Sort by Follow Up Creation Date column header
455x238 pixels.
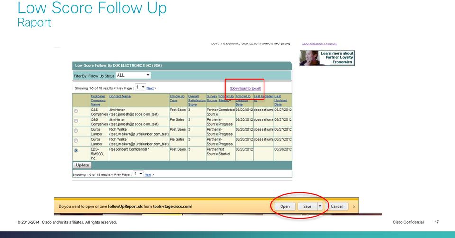(x=243, y=100)
